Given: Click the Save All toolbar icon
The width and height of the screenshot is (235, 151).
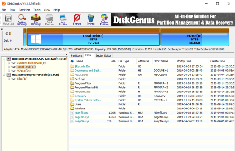Looking at the screenshot, I should click(x=8, y=20).
